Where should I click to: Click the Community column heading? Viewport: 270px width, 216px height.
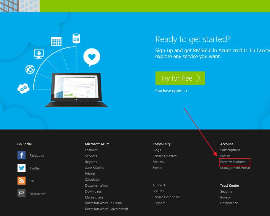click(161, 144)
